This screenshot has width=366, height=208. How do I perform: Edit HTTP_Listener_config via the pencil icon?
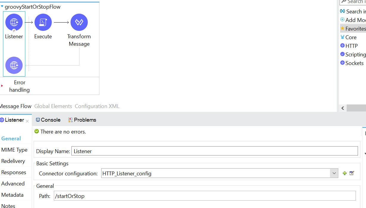(351, 173)
